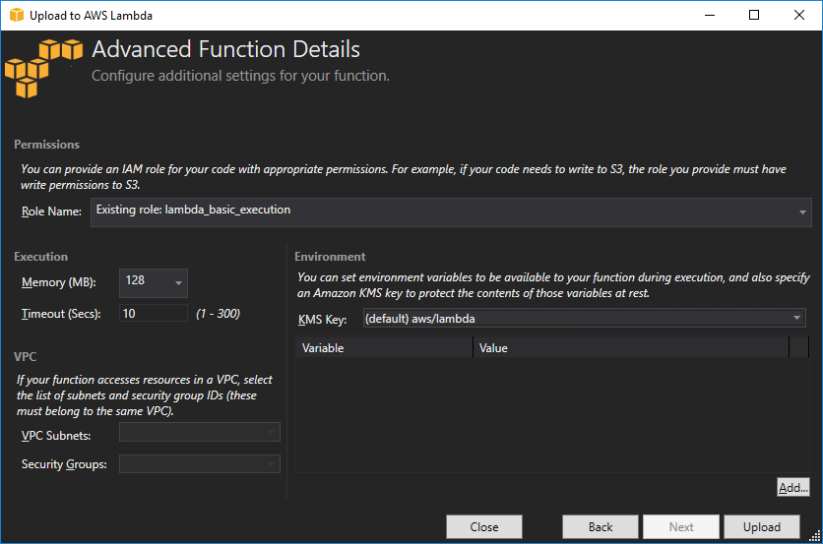Click the Advanced Function Details heading
823x544 pixels.
[x=225, y=50]
